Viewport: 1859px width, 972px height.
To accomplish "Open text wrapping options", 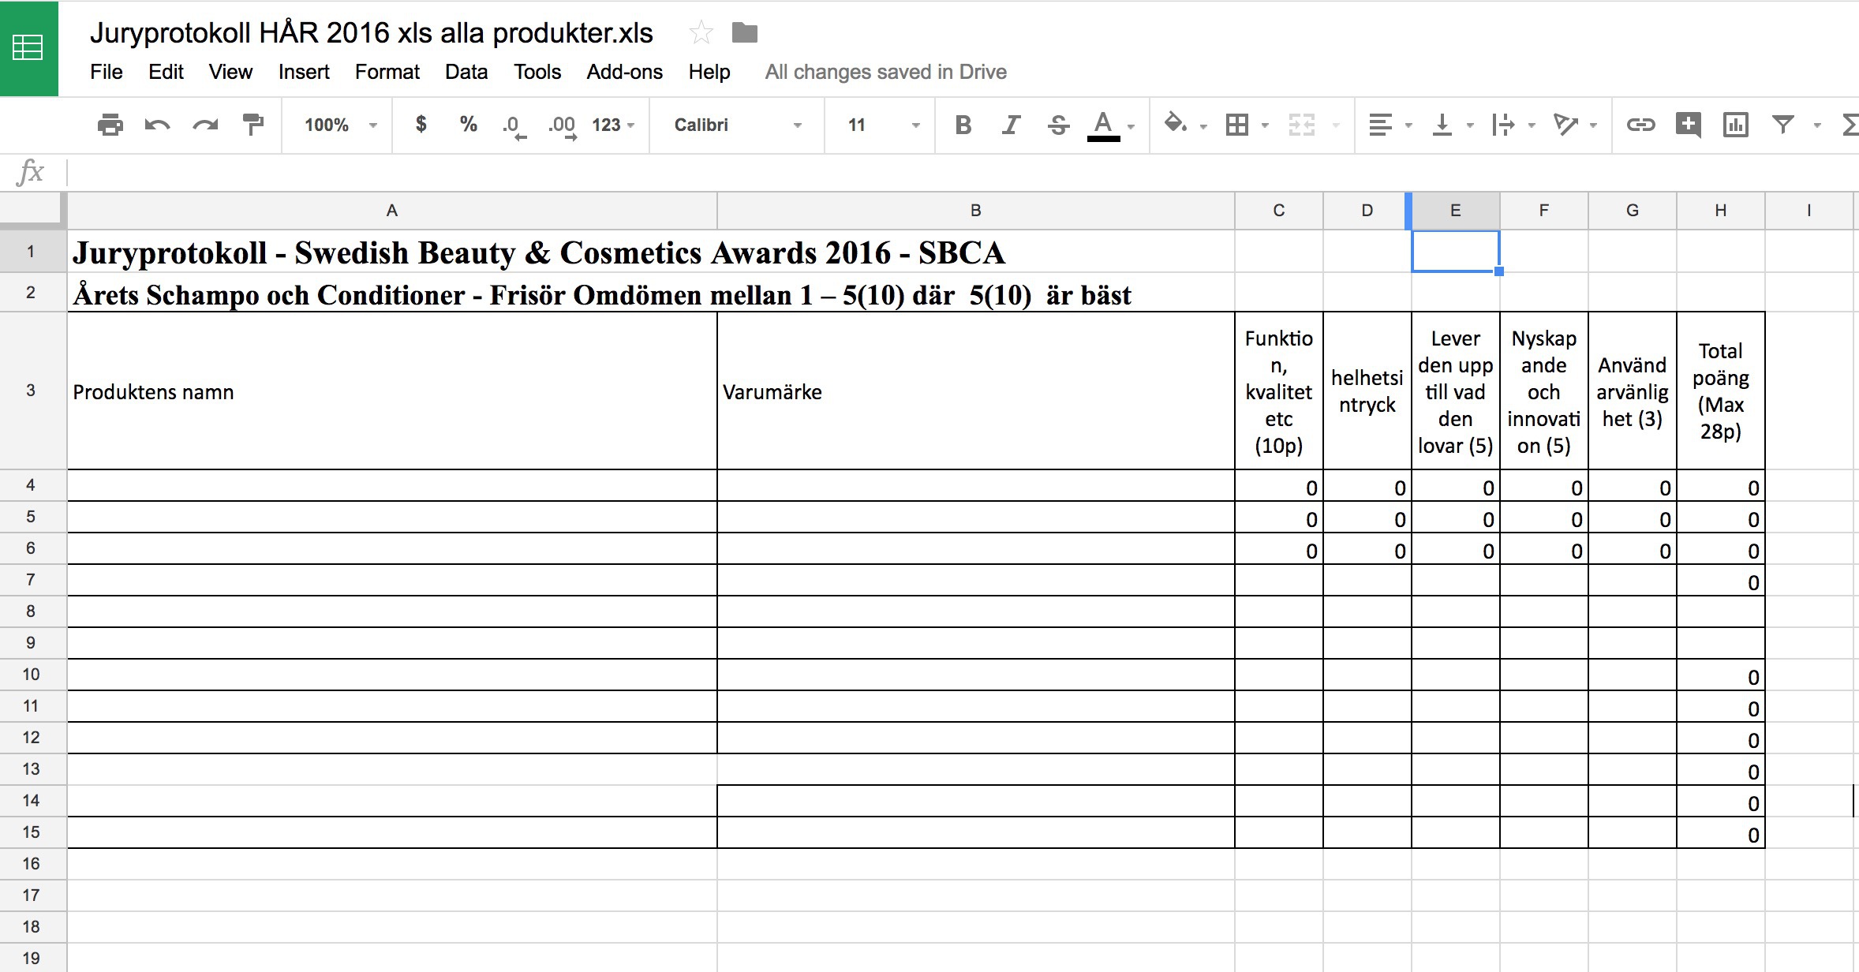I will [x=1503, y=125].
